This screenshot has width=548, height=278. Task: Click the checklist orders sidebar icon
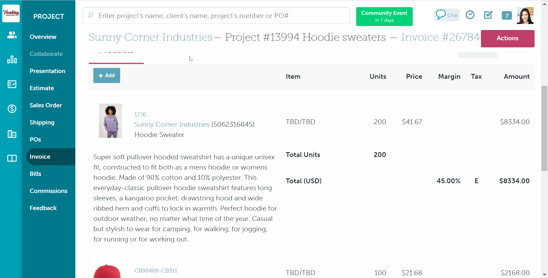(12, 84)
